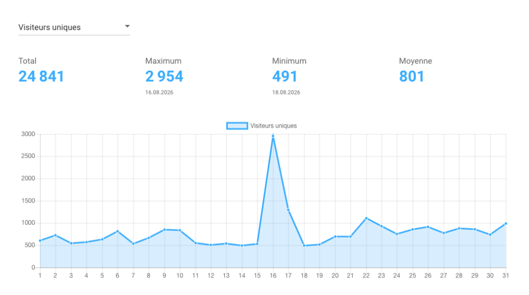Toggle the Visiteurs uniques legend swatch
529x295 pixels.
click(237, 126)
